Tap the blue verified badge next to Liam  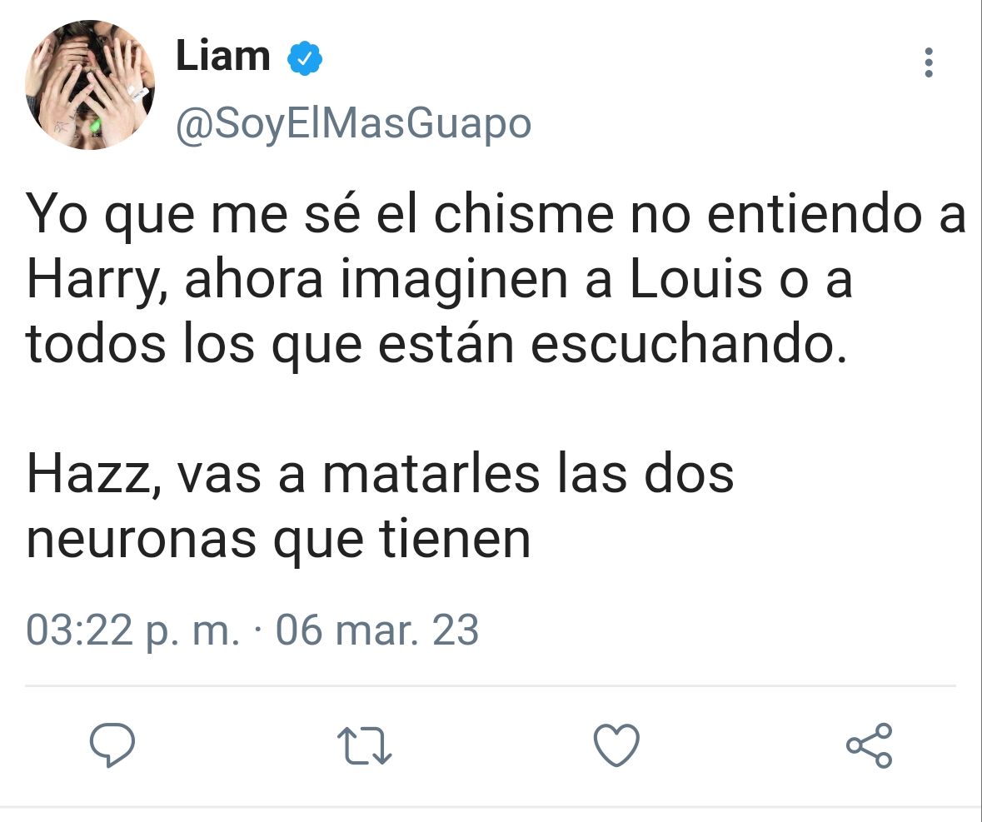coord(305,58)
